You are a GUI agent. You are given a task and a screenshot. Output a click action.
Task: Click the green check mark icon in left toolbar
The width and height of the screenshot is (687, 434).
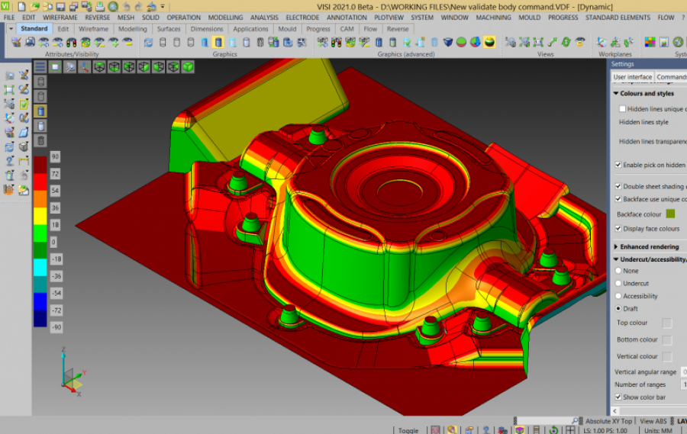point(24,104)
